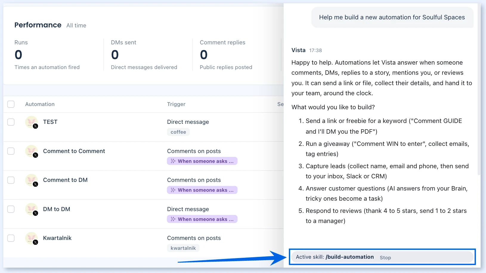Viewport: 486px width, 273px height.
Task: Click 'When someone asks' tag under Comment to Comment
Action: (x=202, y=161)
